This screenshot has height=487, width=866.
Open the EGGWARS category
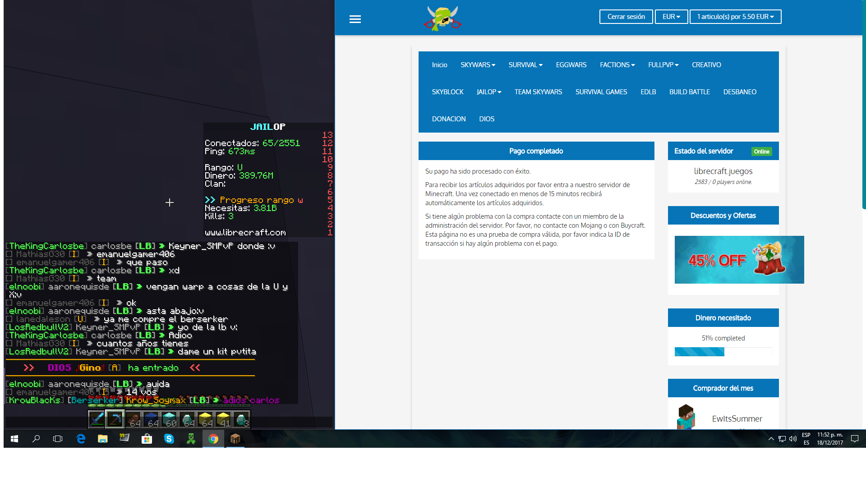tap(571, 65)
